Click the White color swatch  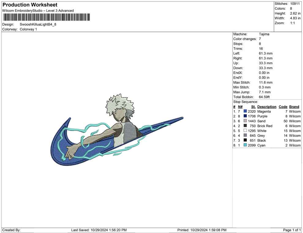click(245, 131)
